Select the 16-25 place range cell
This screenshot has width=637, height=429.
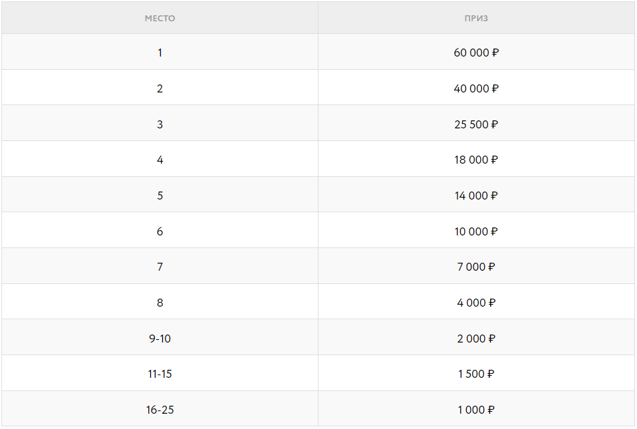coord(160,410)
